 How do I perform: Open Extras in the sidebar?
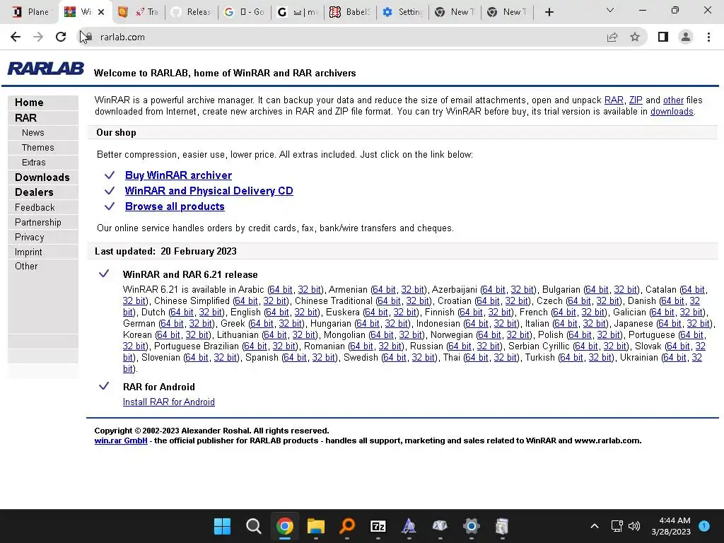(x=34, y=162)
